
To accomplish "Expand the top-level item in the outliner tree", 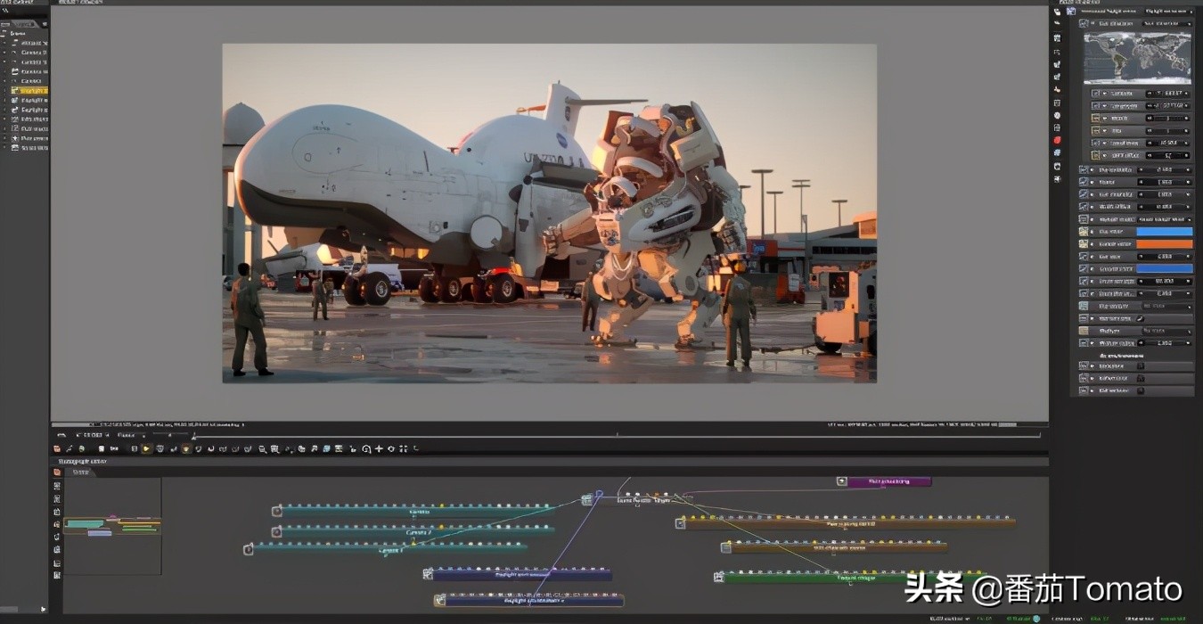I will 5,33.
